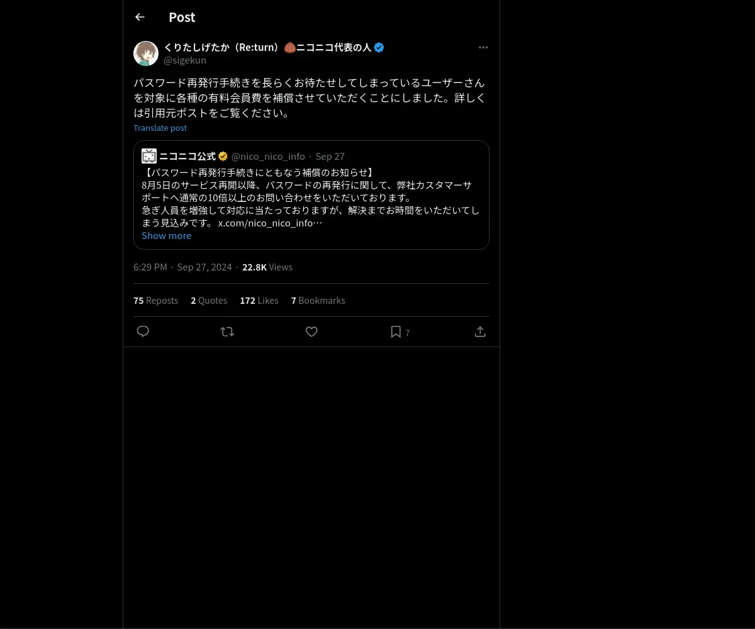Translate post link
Viewport: 755px width, 629px height.
pyautogui.click(x=160, y=128)
